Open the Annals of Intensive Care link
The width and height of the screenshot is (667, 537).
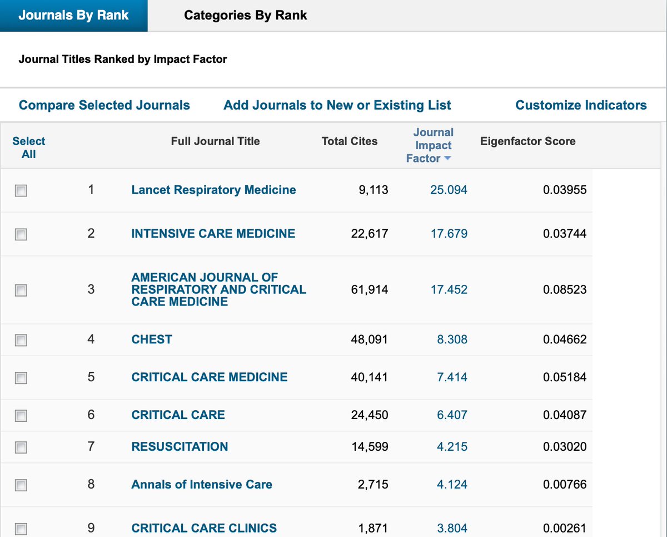202,484
